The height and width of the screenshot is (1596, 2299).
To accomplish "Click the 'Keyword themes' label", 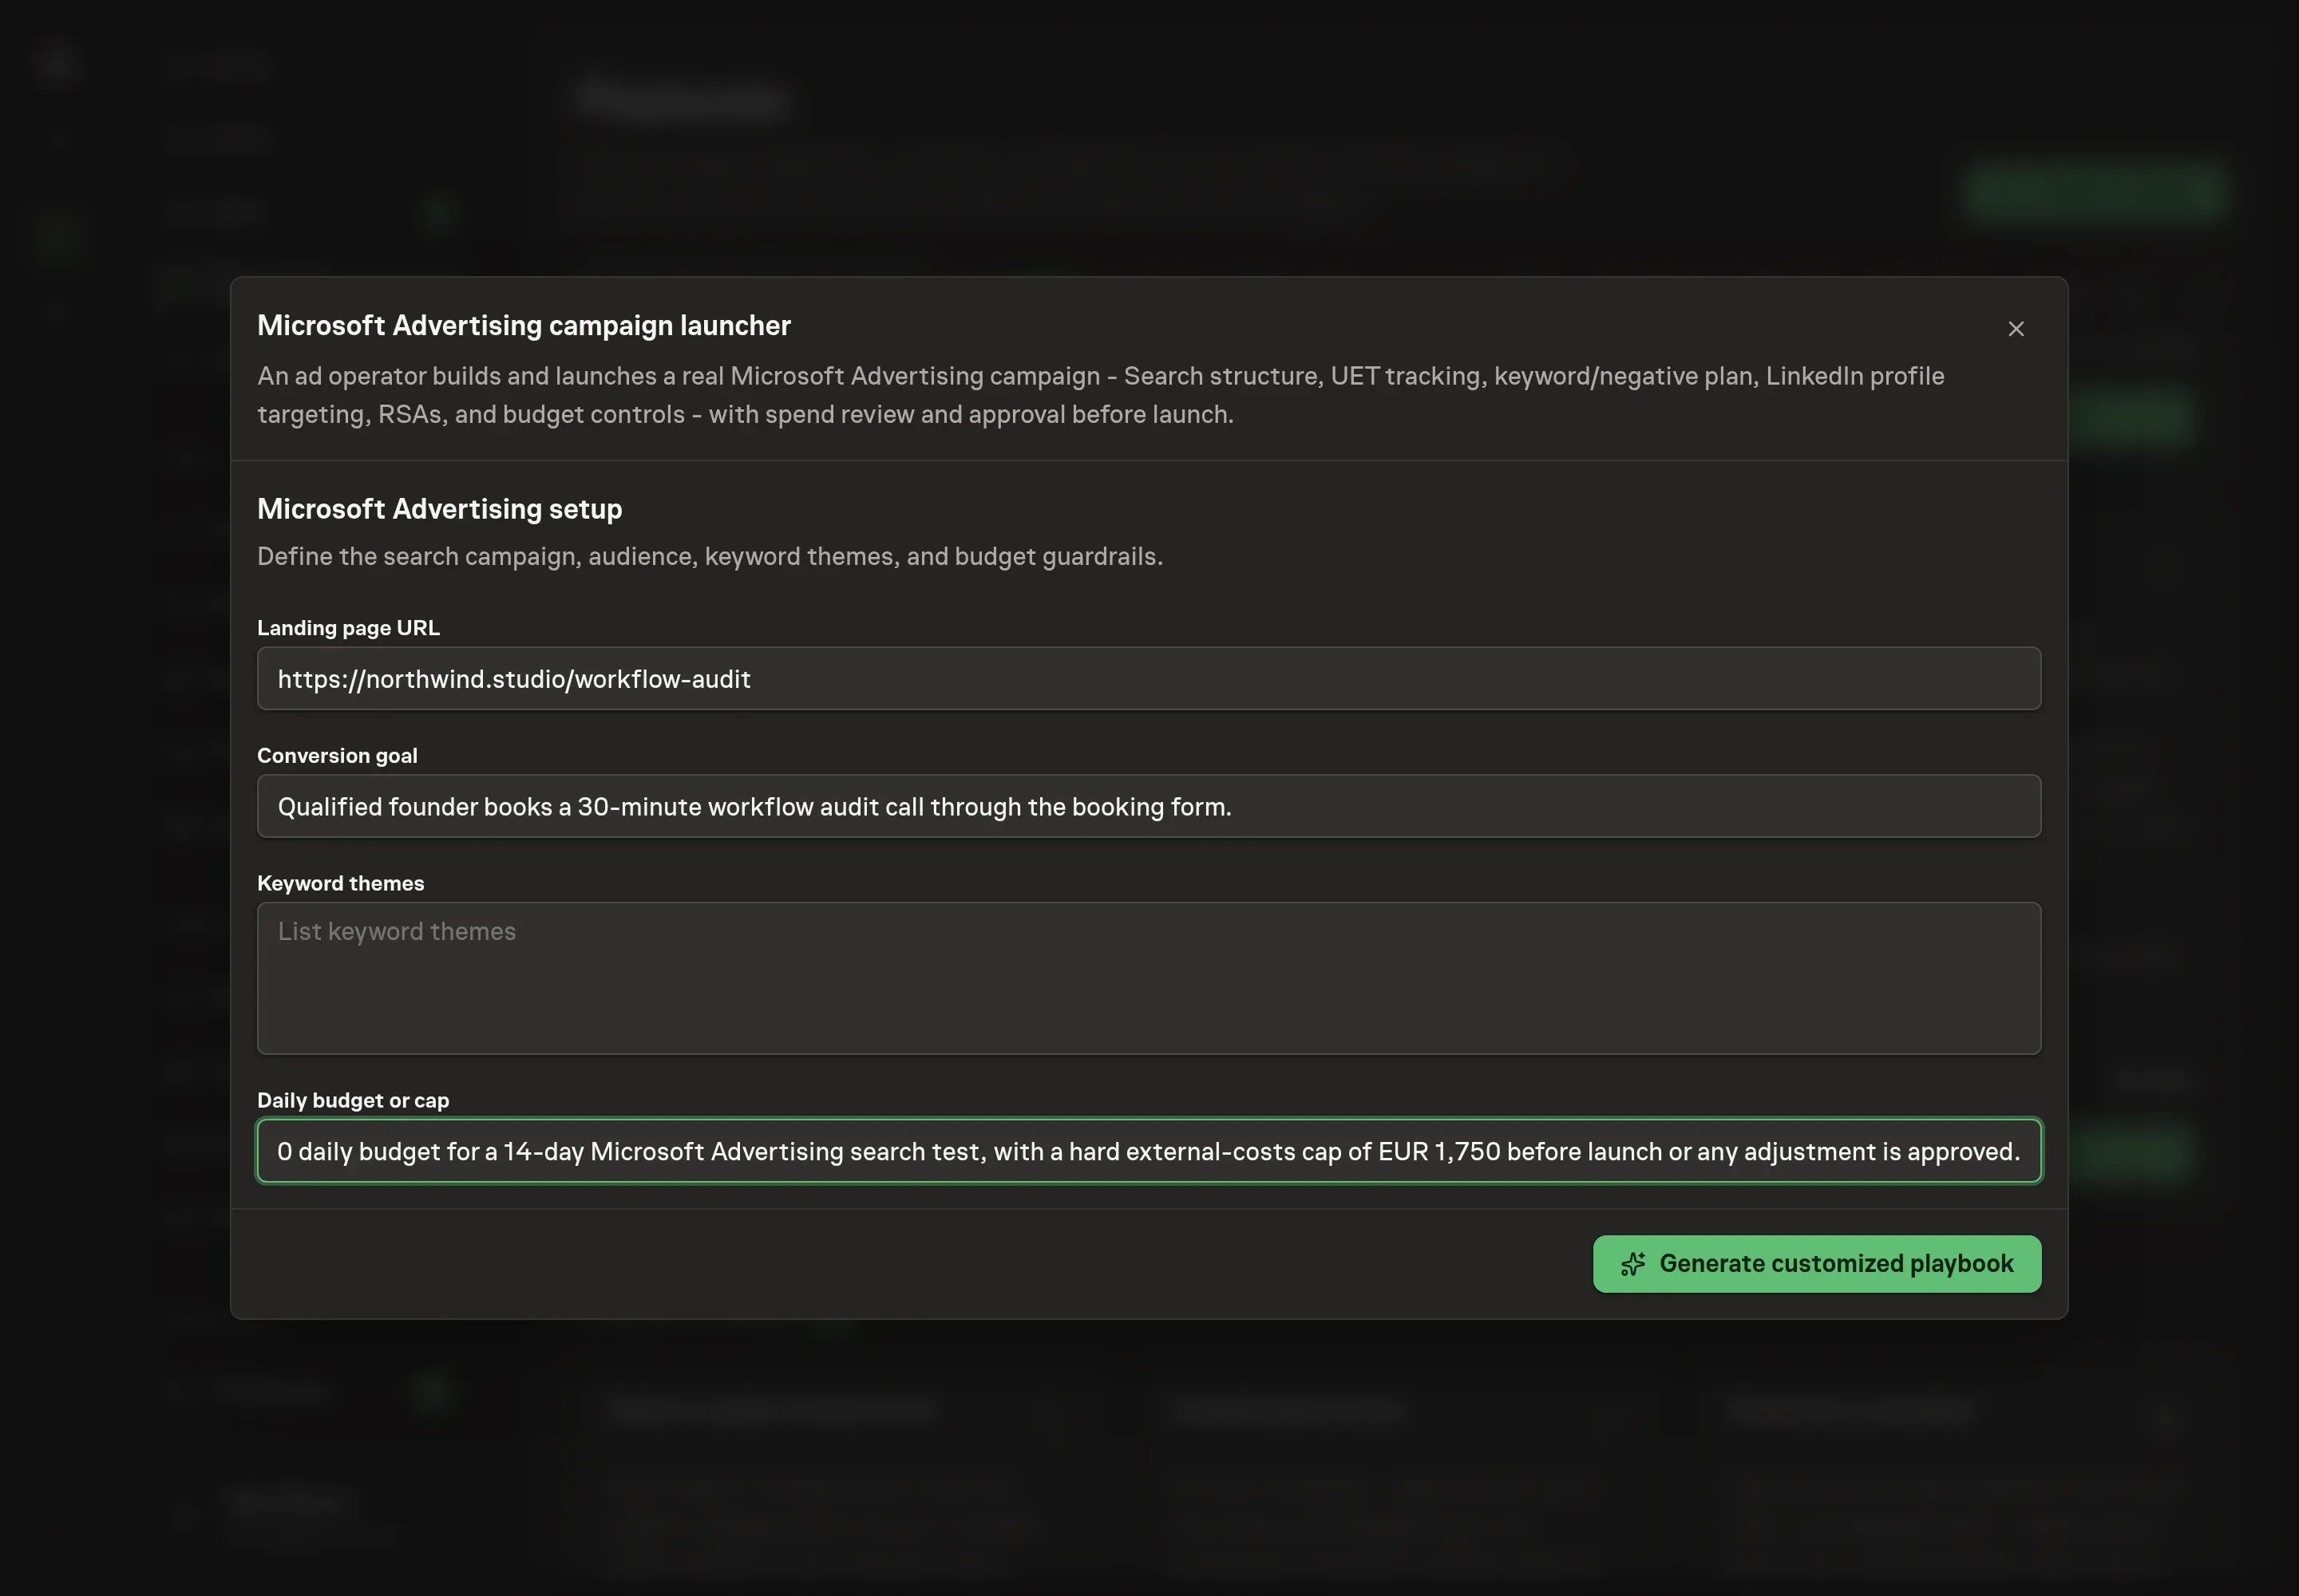I will point(340,884).
